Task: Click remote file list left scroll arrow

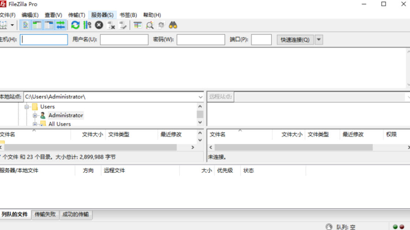Action: click(x=211, y=147)
